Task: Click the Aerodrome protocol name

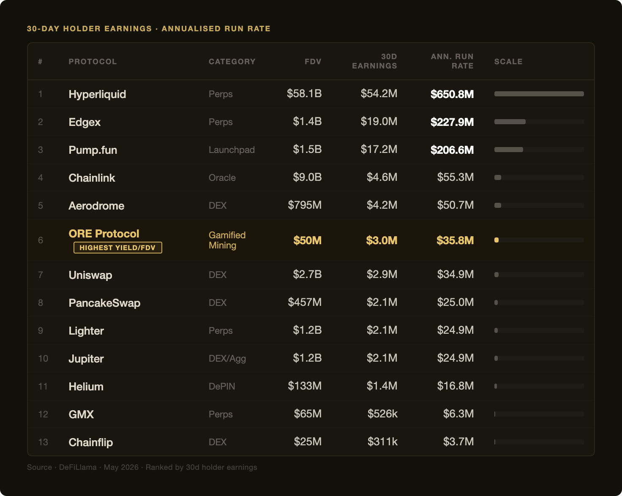Action: (96, 206)
